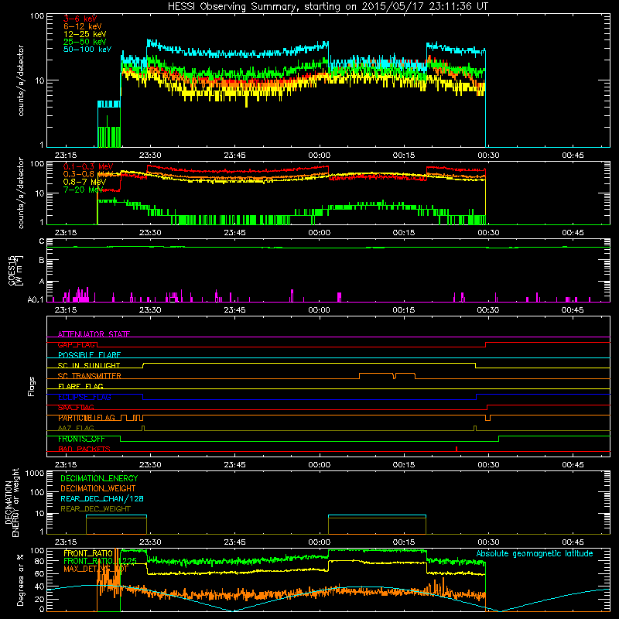Click the 'Degrees or %' axis title

20,580
